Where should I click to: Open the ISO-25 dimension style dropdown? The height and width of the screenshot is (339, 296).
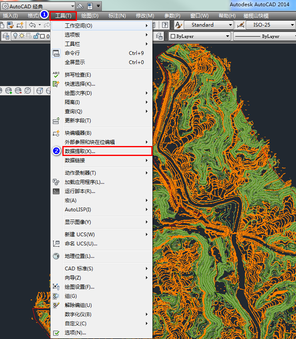pos(270,25)
